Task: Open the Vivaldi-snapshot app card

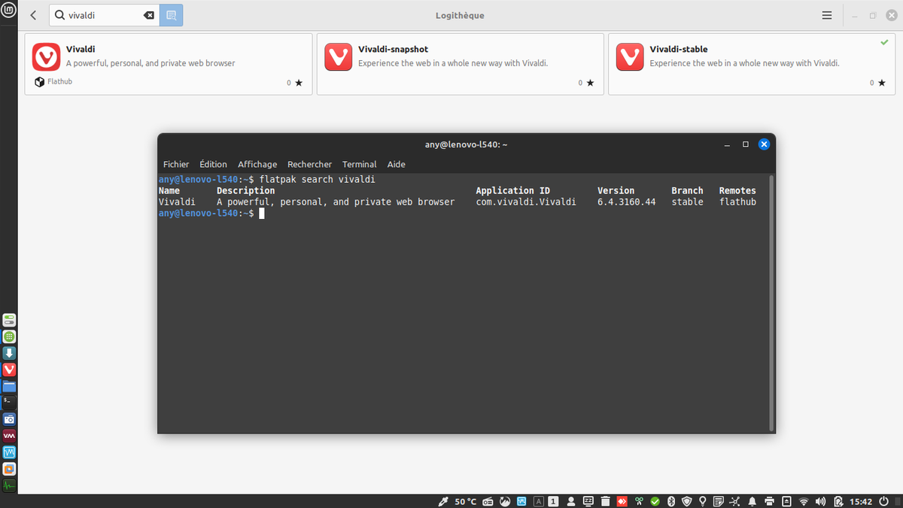Action: click(x=460, y=64)
